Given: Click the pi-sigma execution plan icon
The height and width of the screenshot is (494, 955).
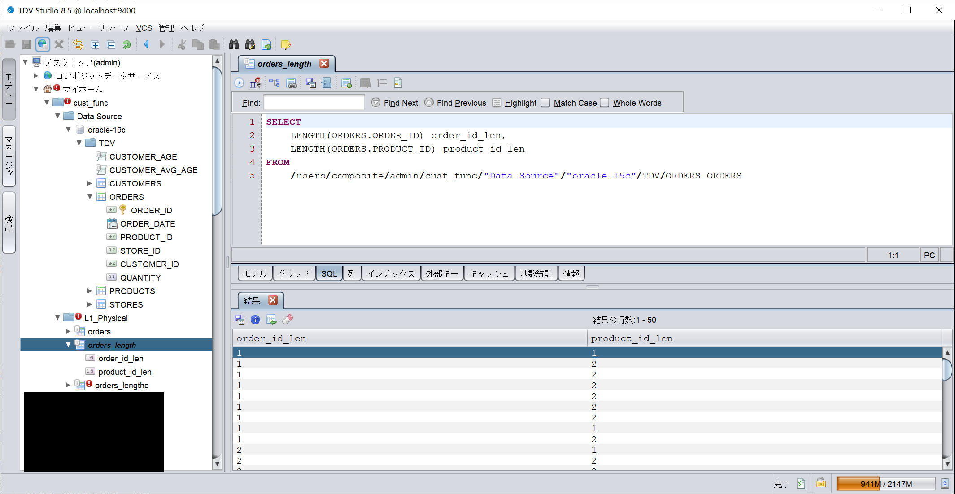Looking at the screenshot, I should pos(255,83).
